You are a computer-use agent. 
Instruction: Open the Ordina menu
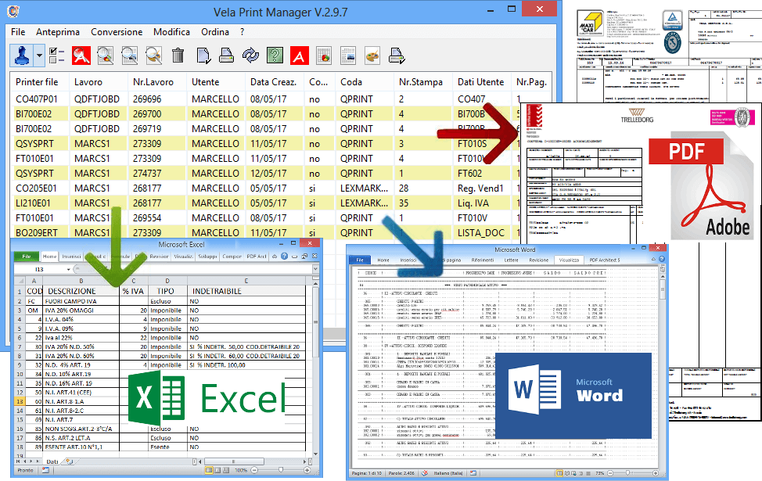pos(215,31)
